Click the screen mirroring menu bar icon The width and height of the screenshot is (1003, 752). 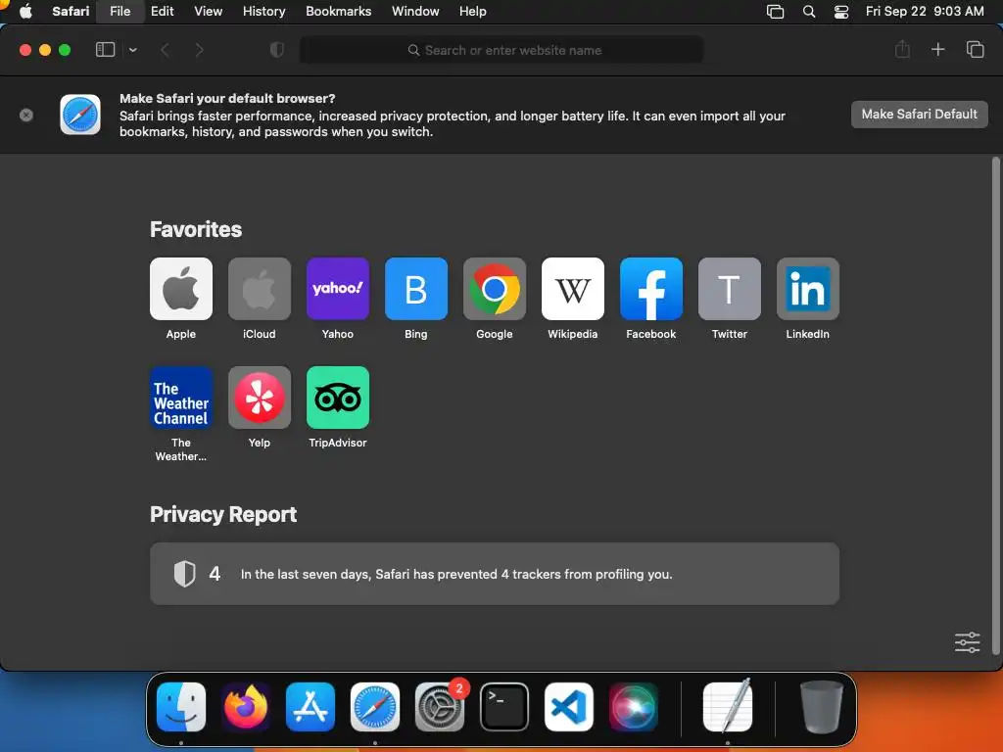point(776,12)
